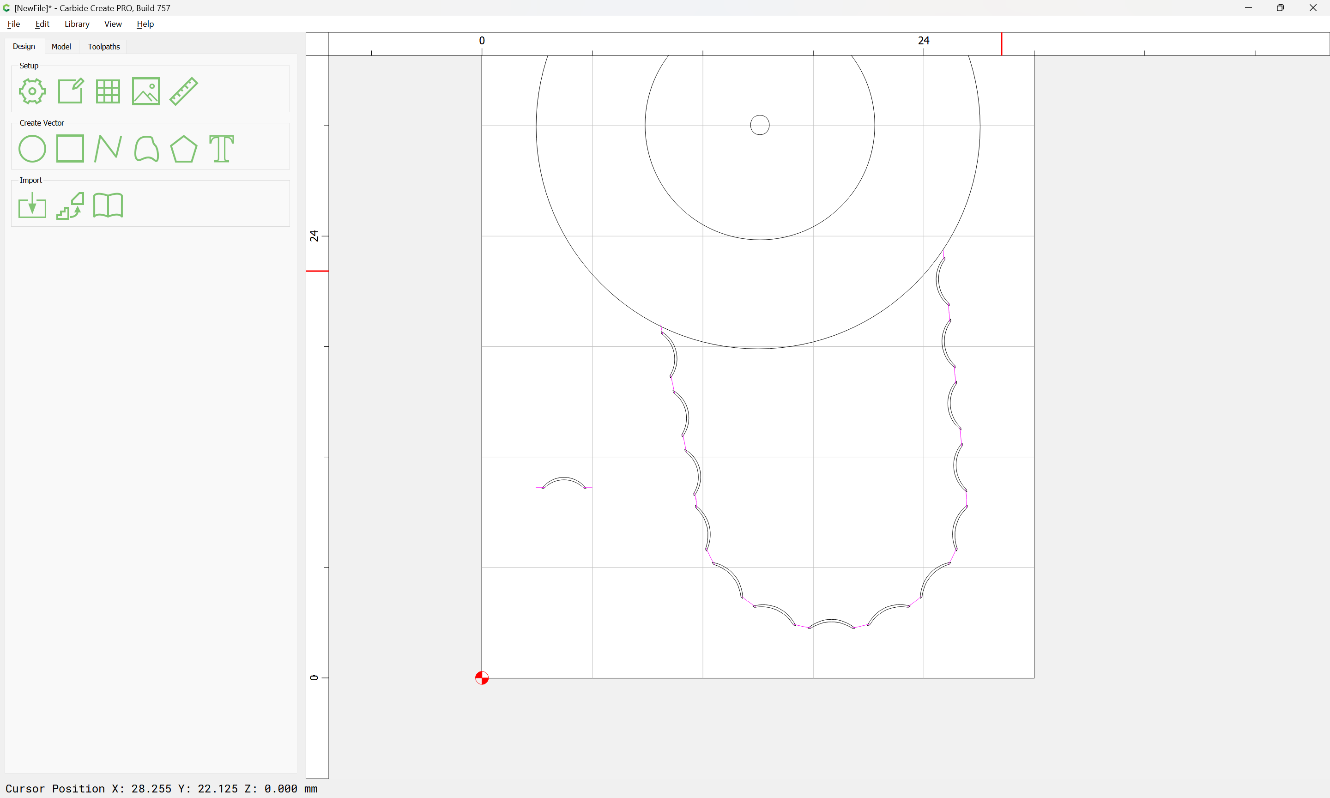1330x798 pixels.
Task: Switch to the Model tab
Action: pos(61,47)
